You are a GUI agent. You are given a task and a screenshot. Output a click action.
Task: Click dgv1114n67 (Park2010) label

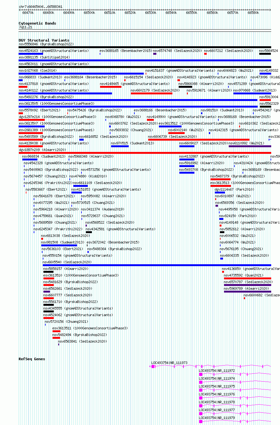(x=234, y=189)
